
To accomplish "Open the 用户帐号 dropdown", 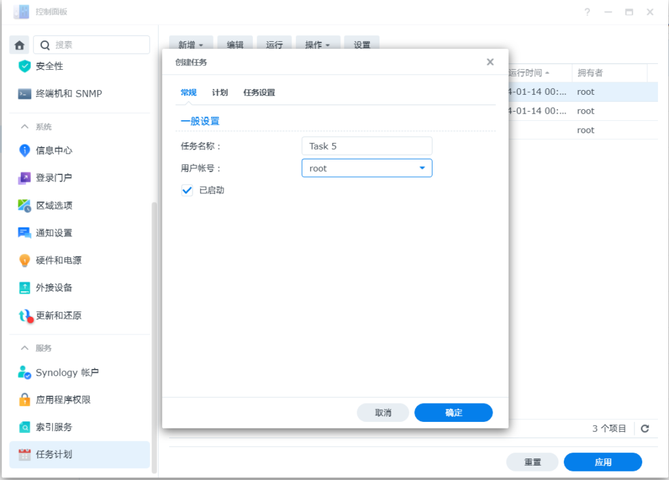I will click(x=421, y=168).
